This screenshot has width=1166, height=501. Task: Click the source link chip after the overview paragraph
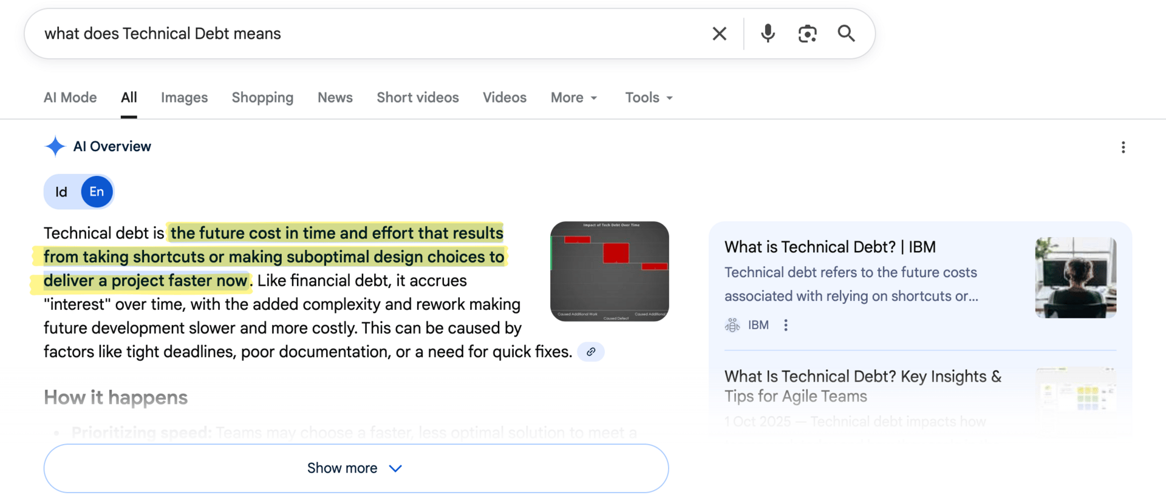click(591, 352)
